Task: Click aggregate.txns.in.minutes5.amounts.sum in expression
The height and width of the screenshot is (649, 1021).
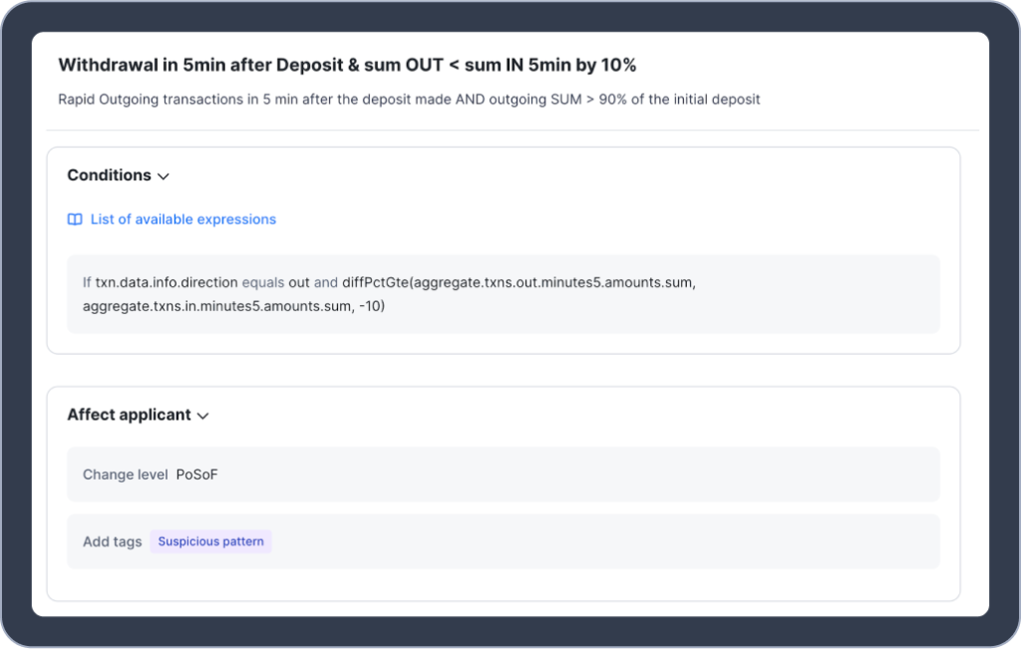Action: 216,306
